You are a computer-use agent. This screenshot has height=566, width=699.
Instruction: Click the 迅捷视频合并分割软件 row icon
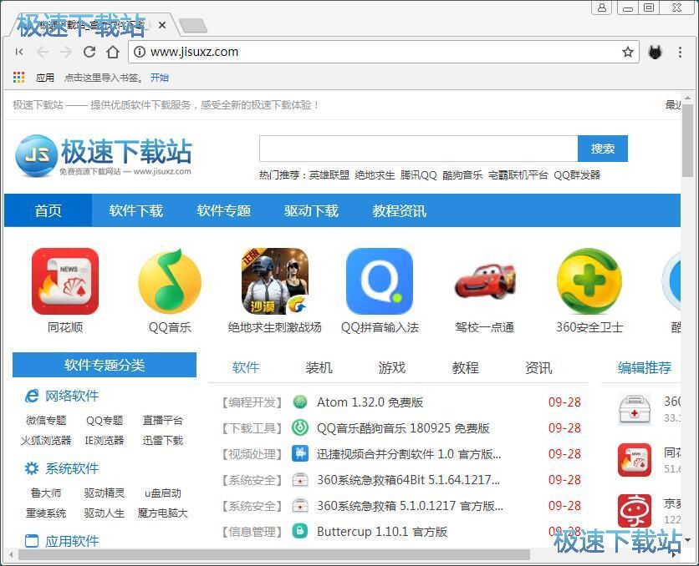pyautogui.click(x=300, y=454)
